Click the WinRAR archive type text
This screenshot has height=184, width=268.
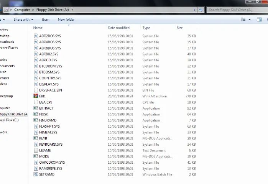pyautogui.click(x=155, y=96)
